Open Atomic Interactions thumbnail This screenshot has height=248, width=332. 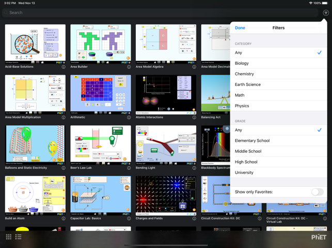pos(166,95)
